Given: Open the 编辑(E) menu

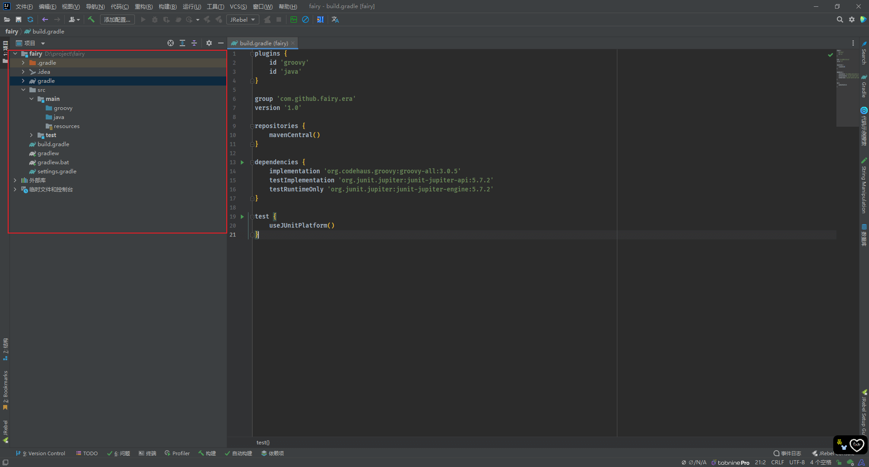Looking at the screenshot, I should click(48, 6).
